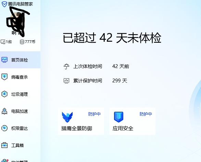The image size is (201, 162).
Task: Select the 病毒查杀 lightning shield icon
Action: tap(4, 77)
